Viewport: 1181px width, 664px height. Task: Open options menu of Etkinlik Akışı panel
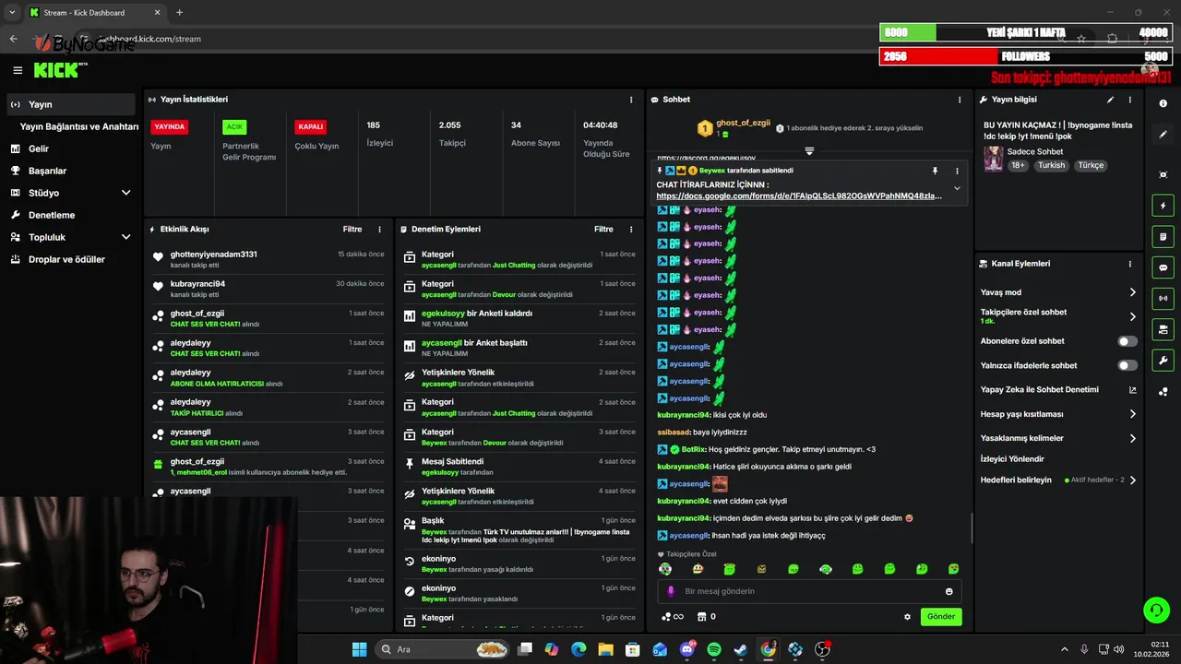click(x=379, y=230)
